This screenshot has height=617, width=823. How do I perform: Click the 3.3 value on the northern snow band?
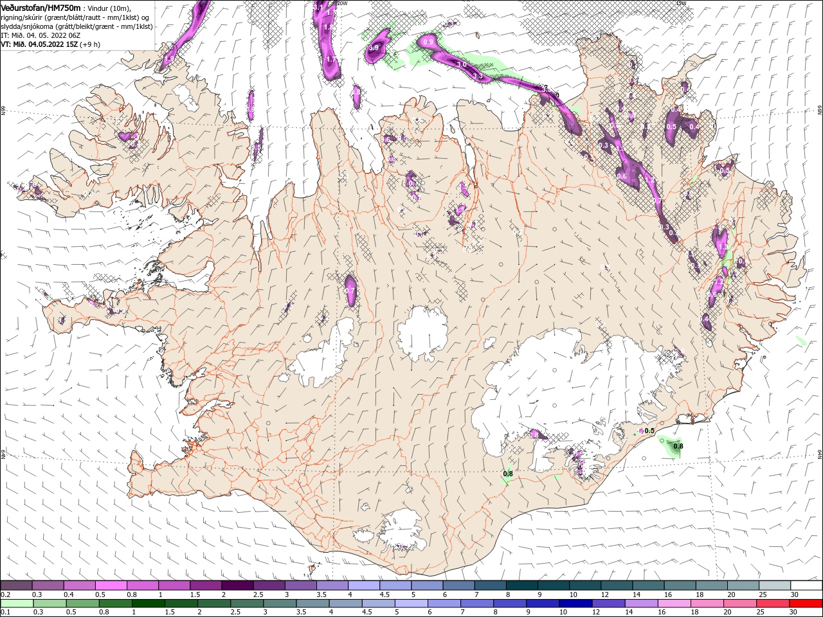(478, 76)
